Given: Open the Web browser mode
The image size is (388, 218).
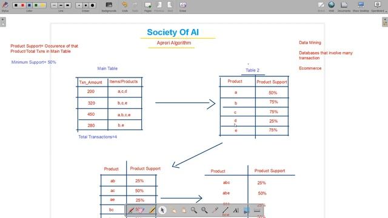Looking at the screenshot, I should (332, 6).
